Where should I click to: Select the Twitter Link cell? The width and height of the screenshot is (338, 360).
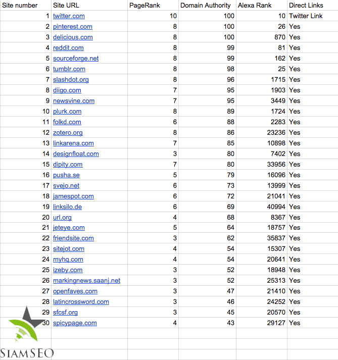[x=306, y=16]
